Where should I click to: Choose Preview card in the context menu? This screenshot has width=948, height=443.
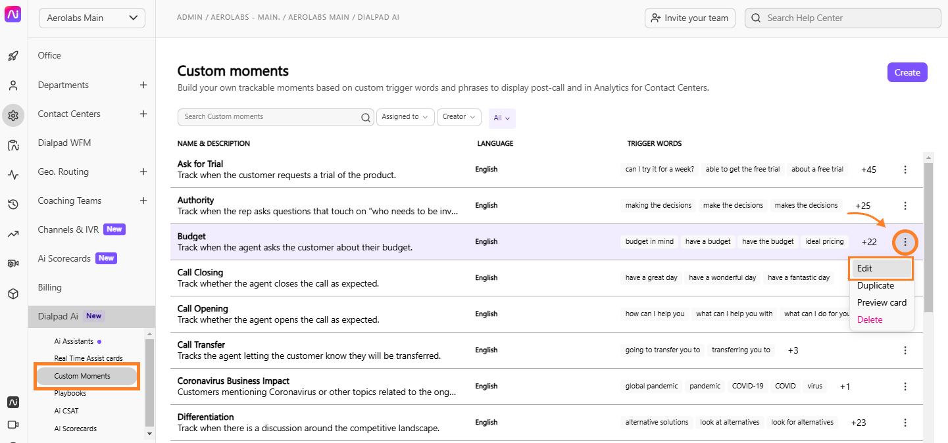tap(882, 302)
